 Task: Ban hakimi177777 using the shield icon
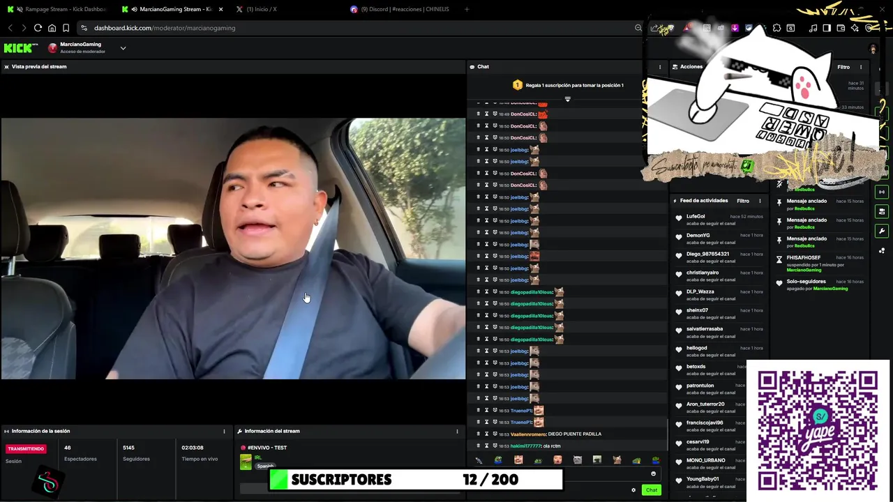495,446
